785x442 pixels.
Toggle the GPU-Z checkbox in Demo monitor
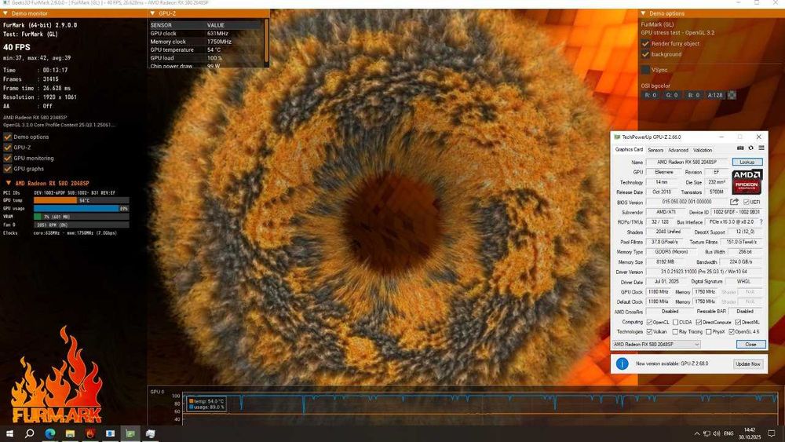coord(8,148)
